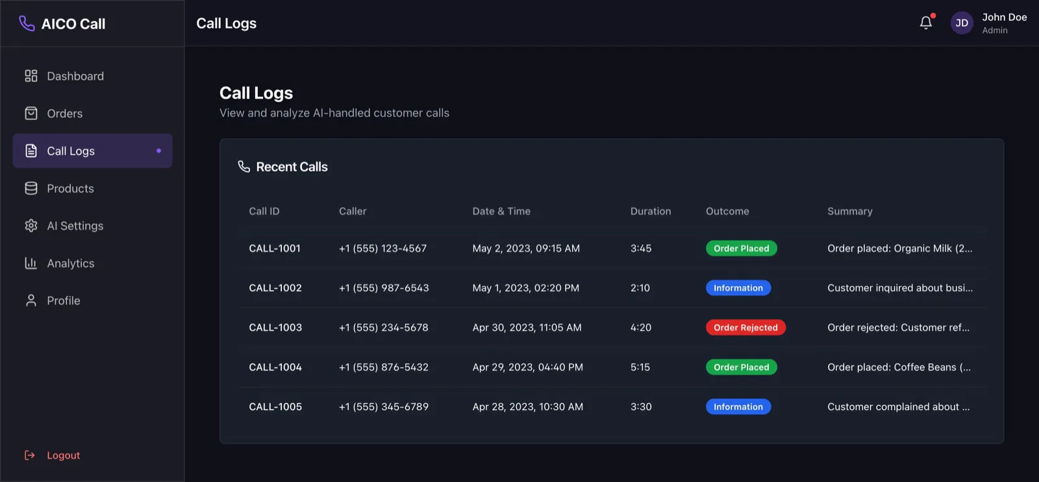This screenshot has width=1039, height=482.
Task: Click the Call Logs document icon
Action: [31, 151]
